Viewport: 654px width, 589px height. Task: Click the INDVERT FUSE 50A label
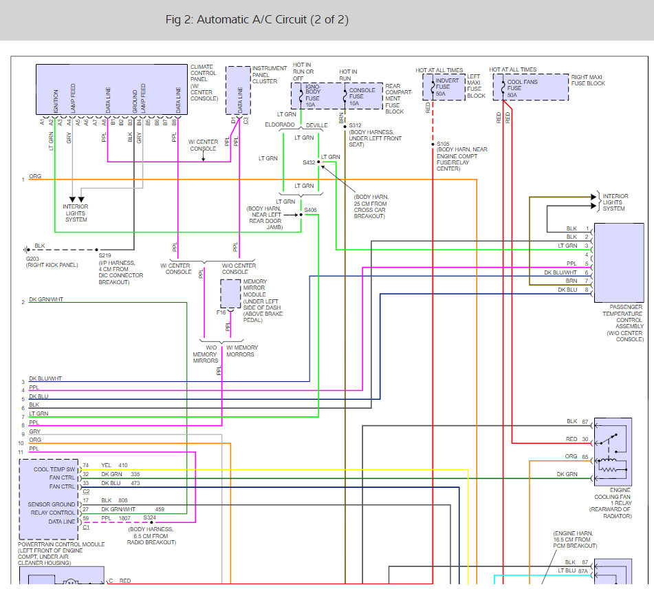click(447, 87)
